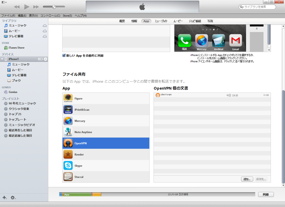This screenshot has height=207, width=285.
Task: Focus the ライブラリを検索 search field
Action: pyautogui.click(x=257, y=7)
